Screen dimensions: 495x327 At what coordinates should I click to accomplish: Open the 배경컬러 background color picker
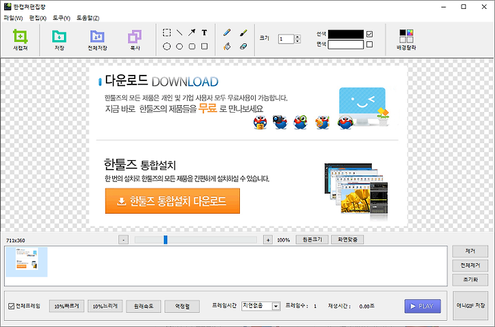coord(406,39)
